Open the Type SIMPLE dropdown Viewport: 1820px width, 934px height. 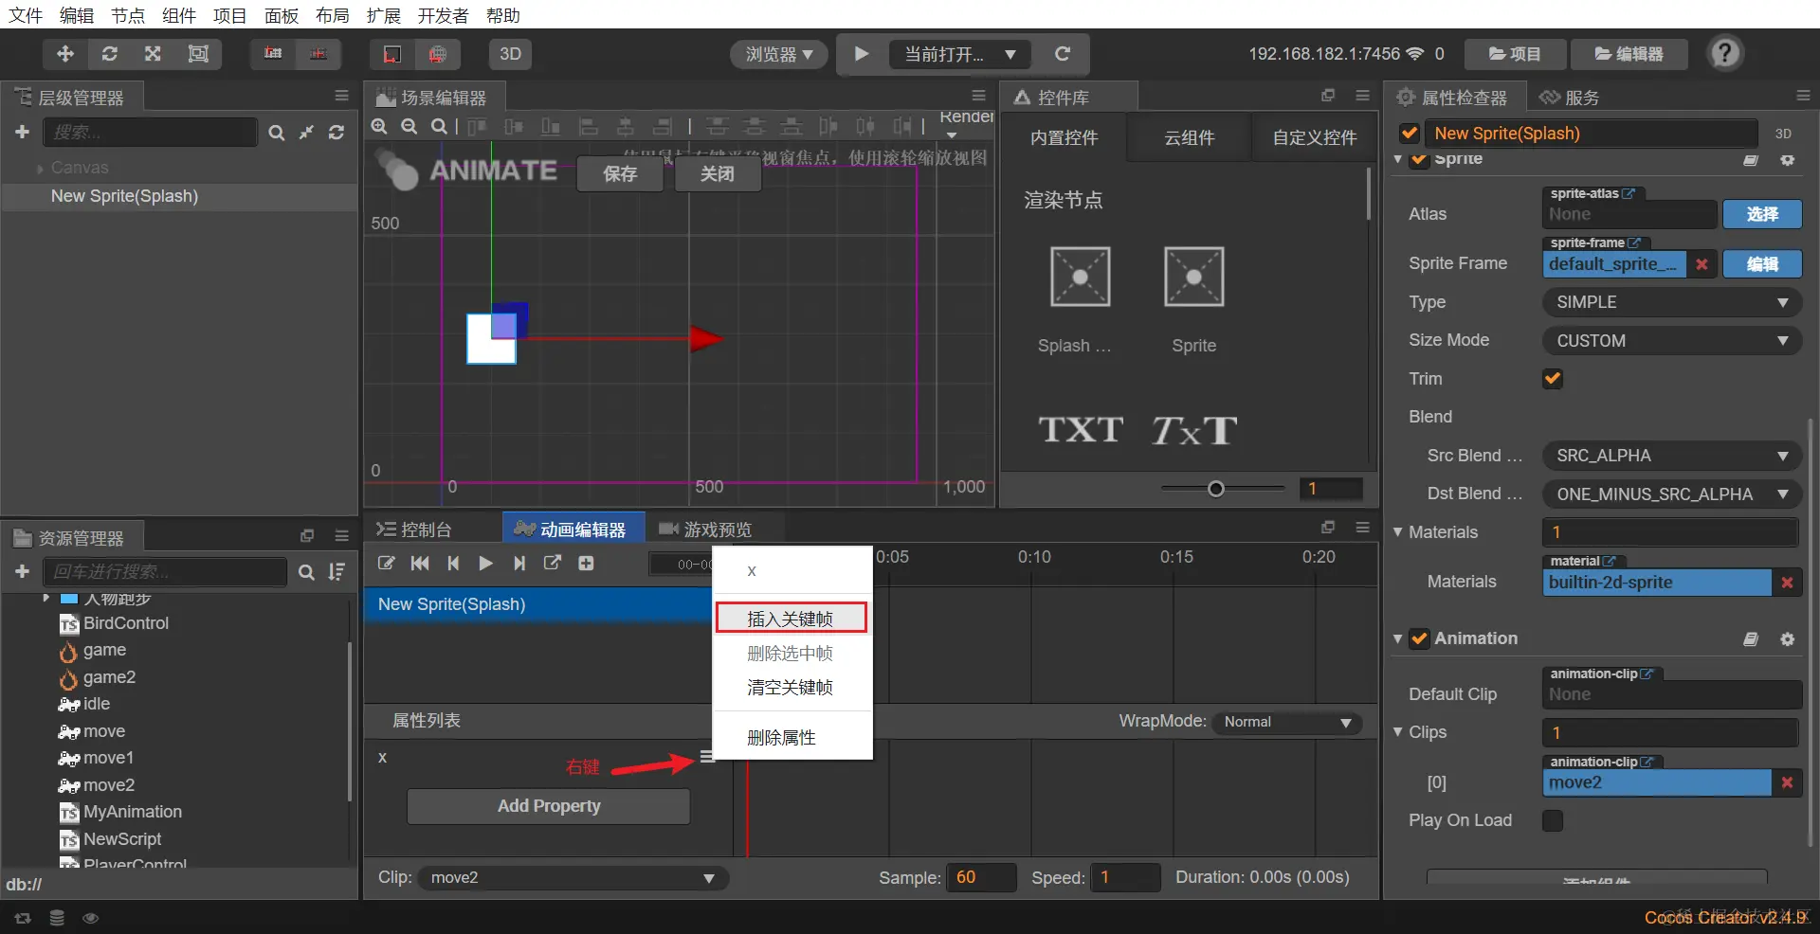1672,302
